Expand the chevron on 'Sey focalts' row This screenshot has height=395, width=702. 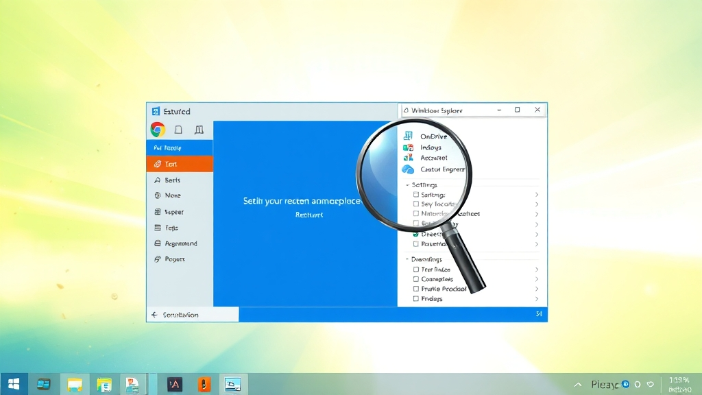(536, 204)
